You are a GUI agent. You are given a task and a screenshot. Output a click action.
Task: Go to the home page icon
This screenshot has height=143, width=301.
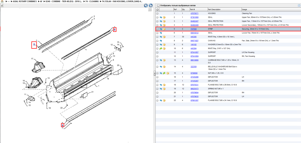(x=2, y=1)
